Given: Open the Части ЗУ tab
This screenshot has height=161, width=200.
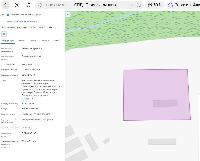Looking at the screenshot, I should 45,41.
